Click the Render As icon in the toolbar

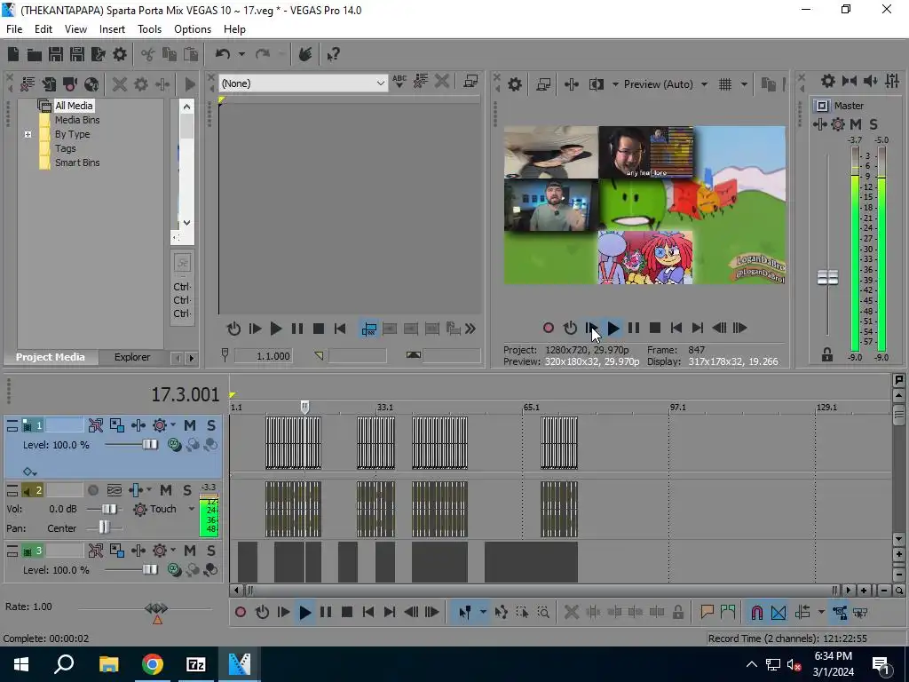click(x=98, y=54)
